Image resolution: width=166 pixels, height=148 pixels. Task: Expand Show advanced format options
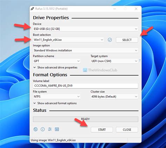55,103
